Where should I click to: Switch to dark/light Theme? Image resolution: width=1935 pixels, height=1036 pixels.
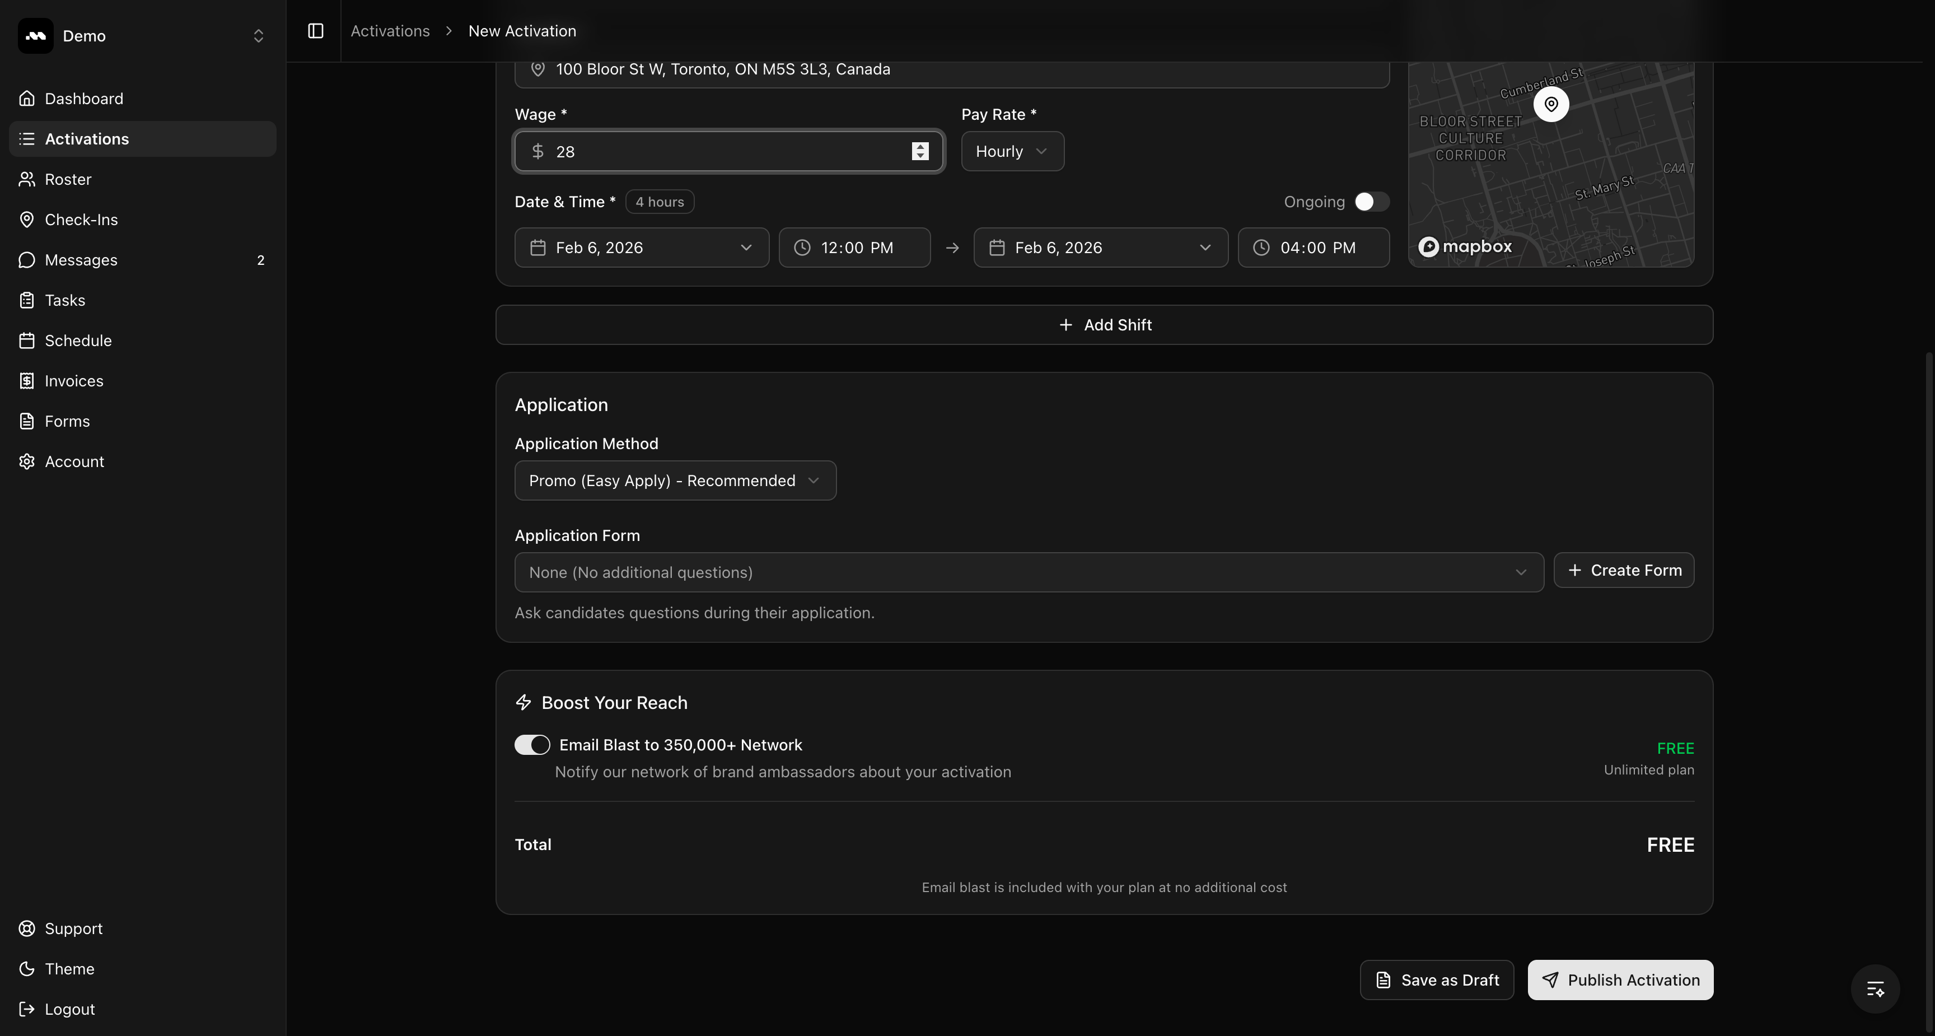(x=68, y=969)
